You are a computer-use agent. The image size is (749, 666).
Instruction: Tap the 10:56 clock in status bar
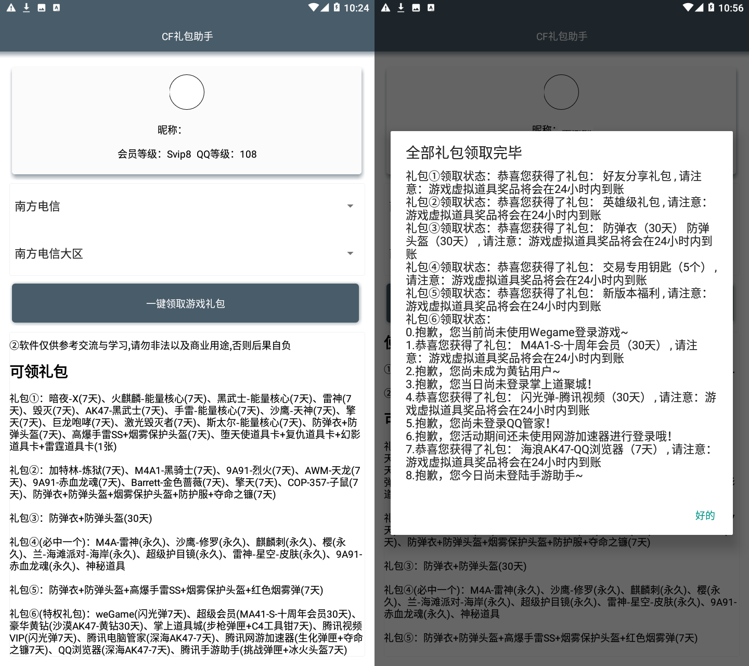731,8
